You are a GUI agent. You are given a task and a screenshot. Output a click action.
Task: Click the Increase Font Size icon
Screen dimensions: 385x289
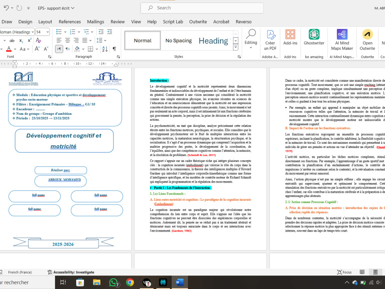[37, 49]
